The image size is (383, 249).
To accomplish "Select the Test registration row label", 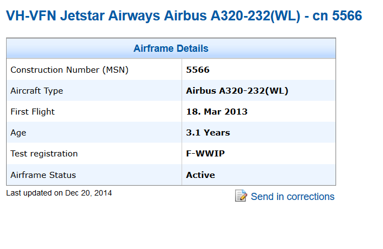I will 44,154.
